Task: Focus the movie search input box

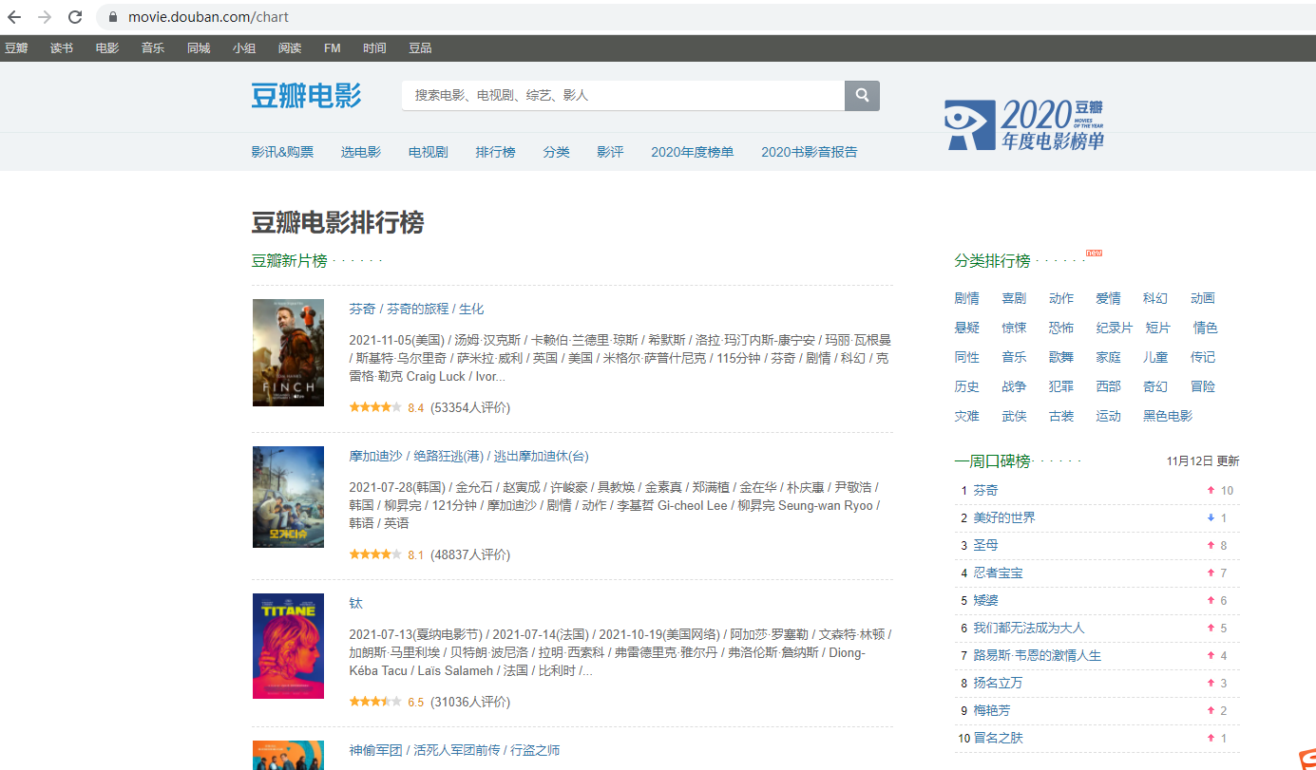Action: point(623,95)
